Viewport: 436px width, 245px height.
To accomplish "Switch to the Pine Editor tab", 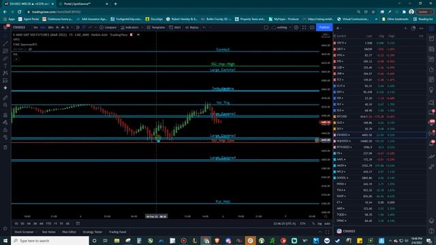I will point(69,232).
